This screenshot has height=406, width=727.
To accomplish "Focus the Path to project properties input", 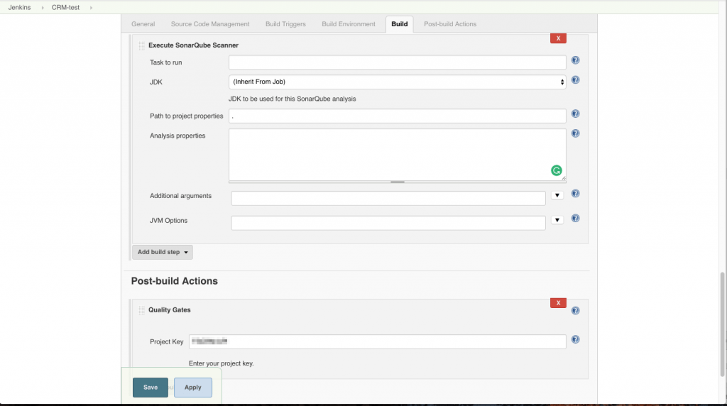I will tap(398, 116).
